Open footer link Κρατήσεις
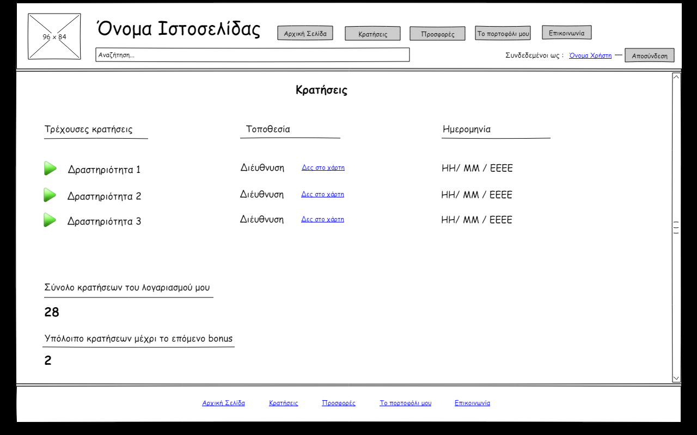The width and height of the screenshot is (697, 435). (283, 403)
